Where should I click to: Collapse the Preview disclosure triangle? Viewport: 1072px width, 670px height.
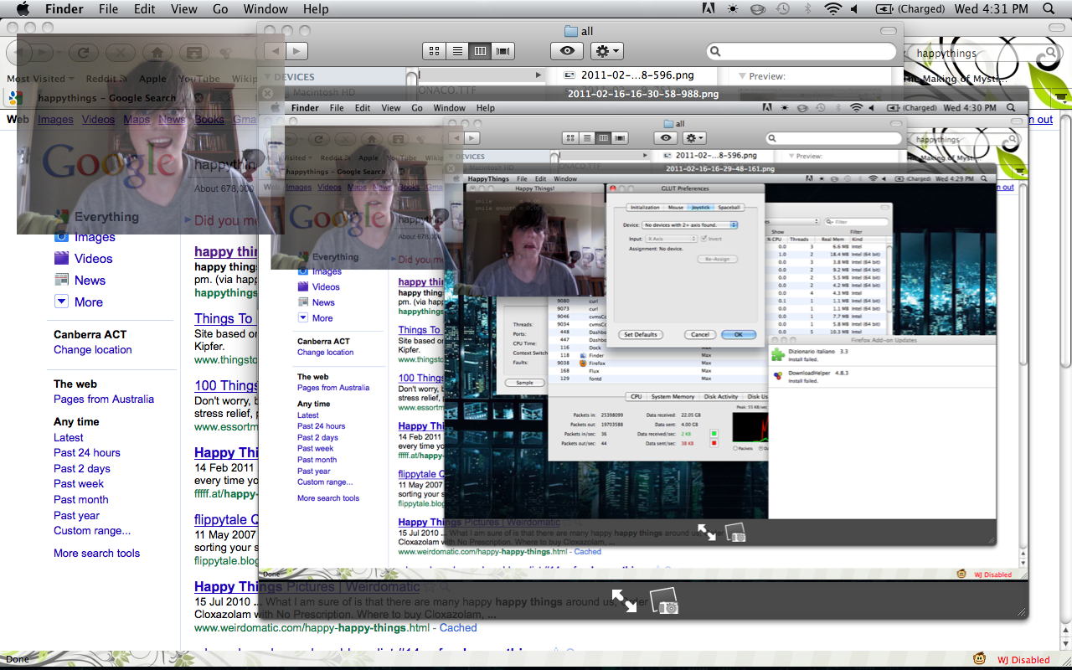tap(743, 76)
